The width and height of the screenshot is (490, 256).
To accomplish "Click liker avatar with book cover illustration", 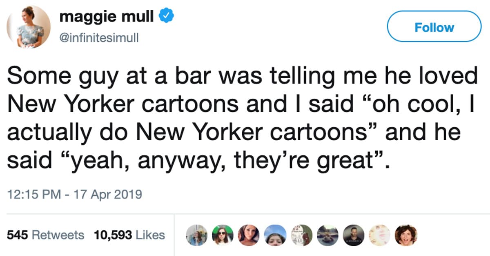I will 301,235.
